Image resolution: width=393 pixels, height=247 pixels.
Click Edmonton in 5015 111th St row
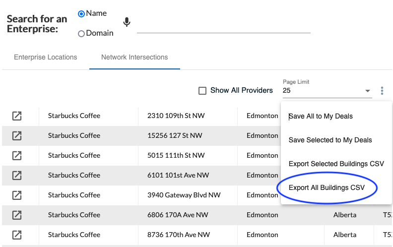click(x=262, y=155)
